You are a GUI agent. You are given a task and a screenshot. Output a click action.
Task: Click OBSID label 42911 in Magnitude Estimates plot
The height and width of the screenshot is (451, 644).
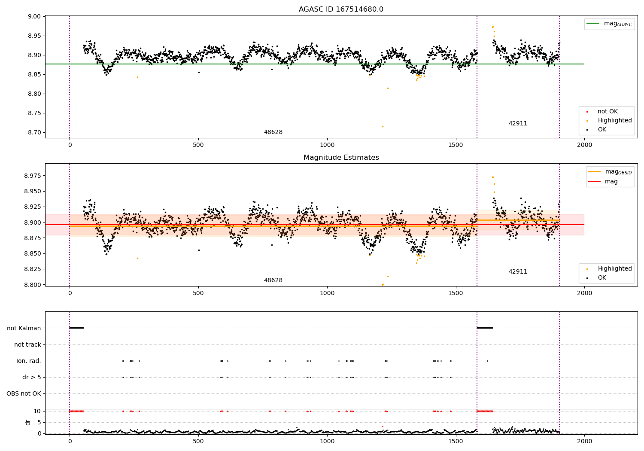coord(518,272)
